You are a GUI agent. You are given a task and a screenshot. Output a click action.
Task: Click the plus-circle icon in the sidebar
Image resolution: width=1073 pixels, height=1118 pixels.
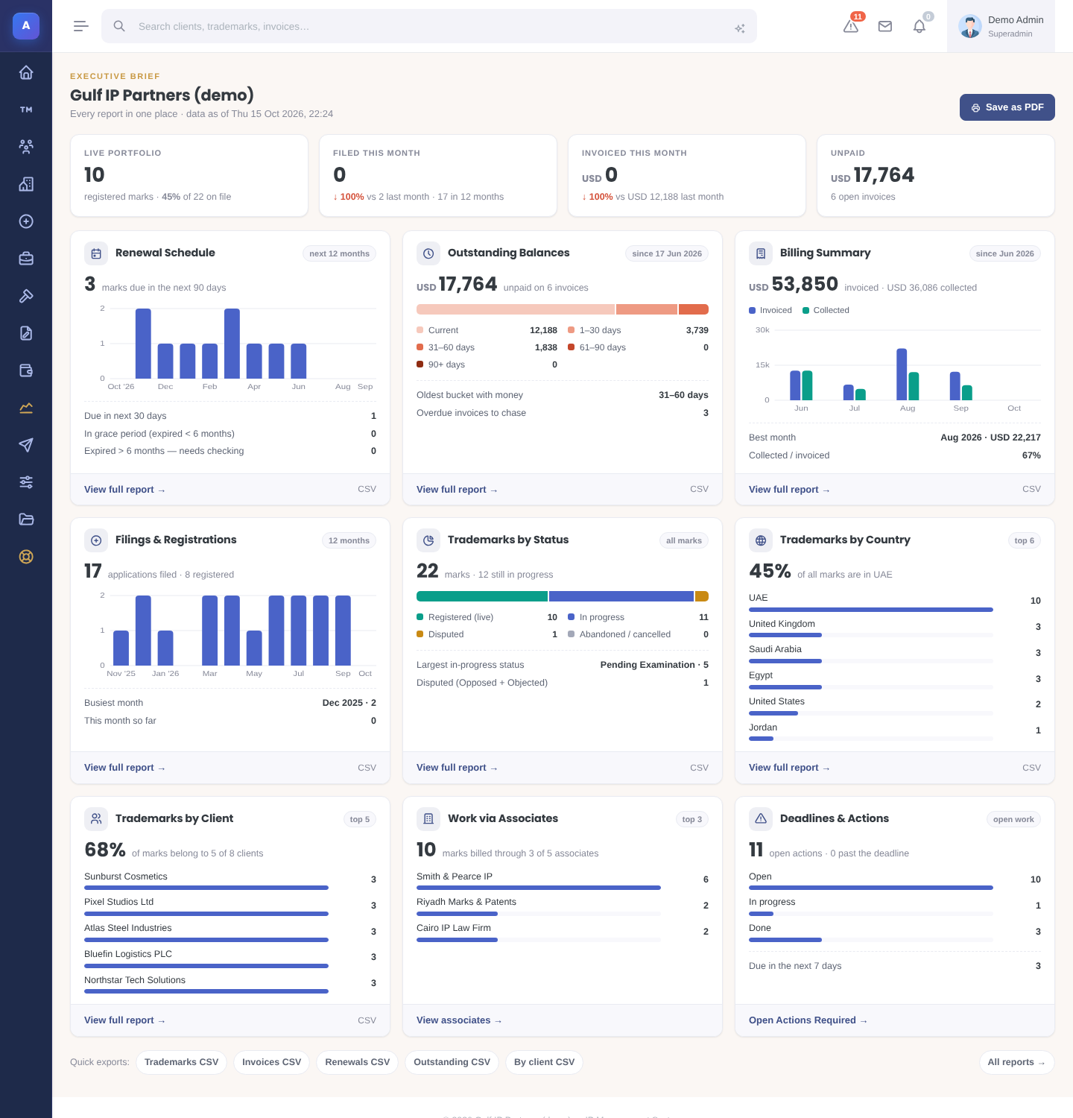26,221
